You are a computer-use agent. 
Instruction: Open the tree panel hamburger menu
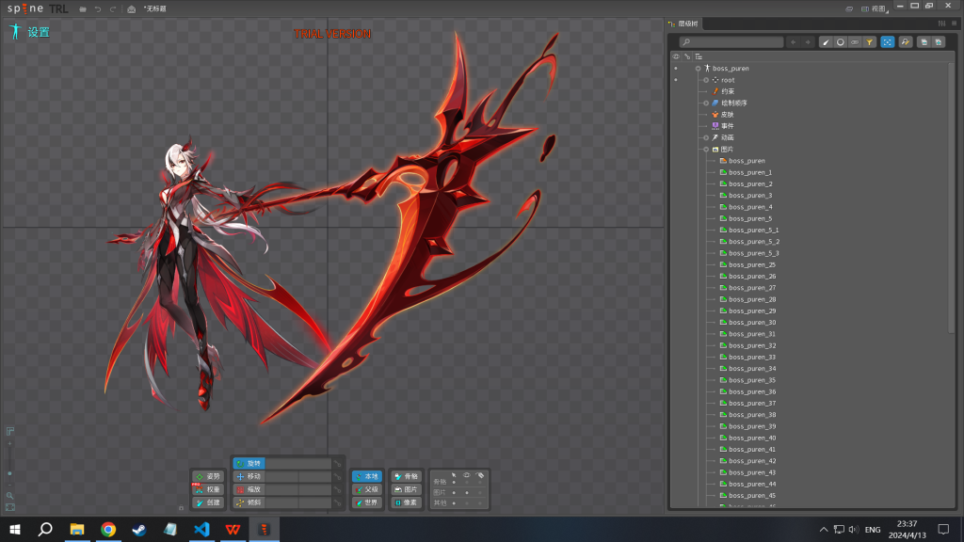[x=955, y=24]
